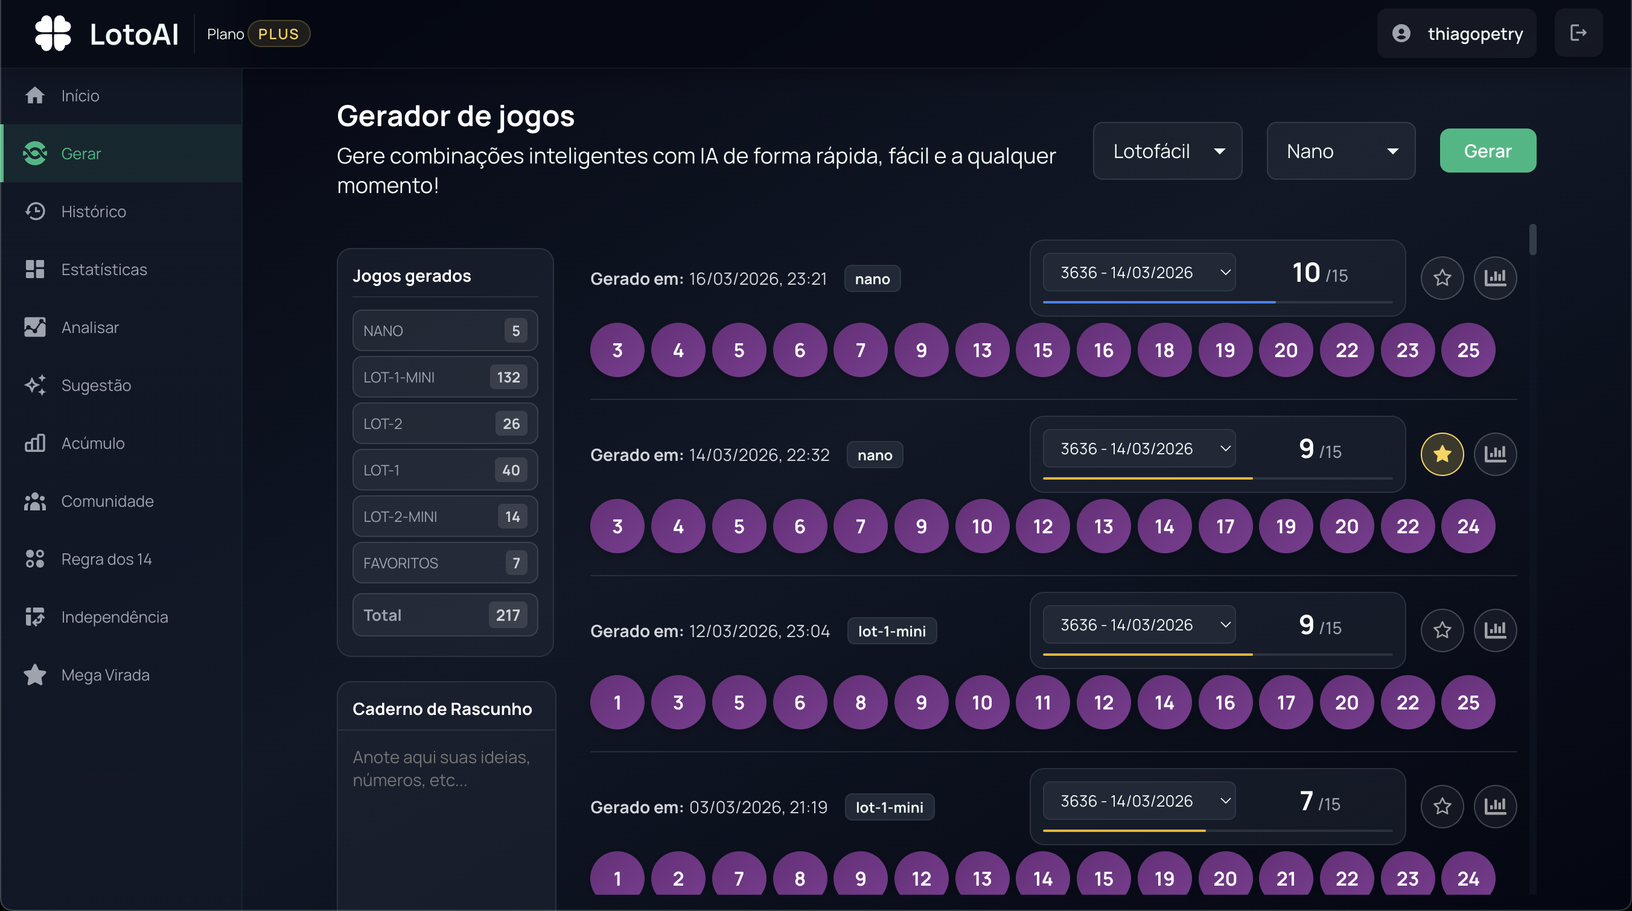The height and width of the screenshot is (911, 1632).
Task: Click lot-1-mini tag on 12/03/2026 game
Action: click(x=891, y=630)
